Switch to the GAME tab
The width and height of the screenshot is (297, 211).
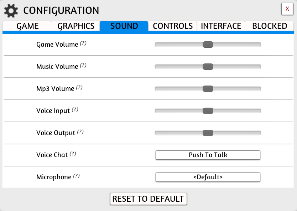point(27,26)
